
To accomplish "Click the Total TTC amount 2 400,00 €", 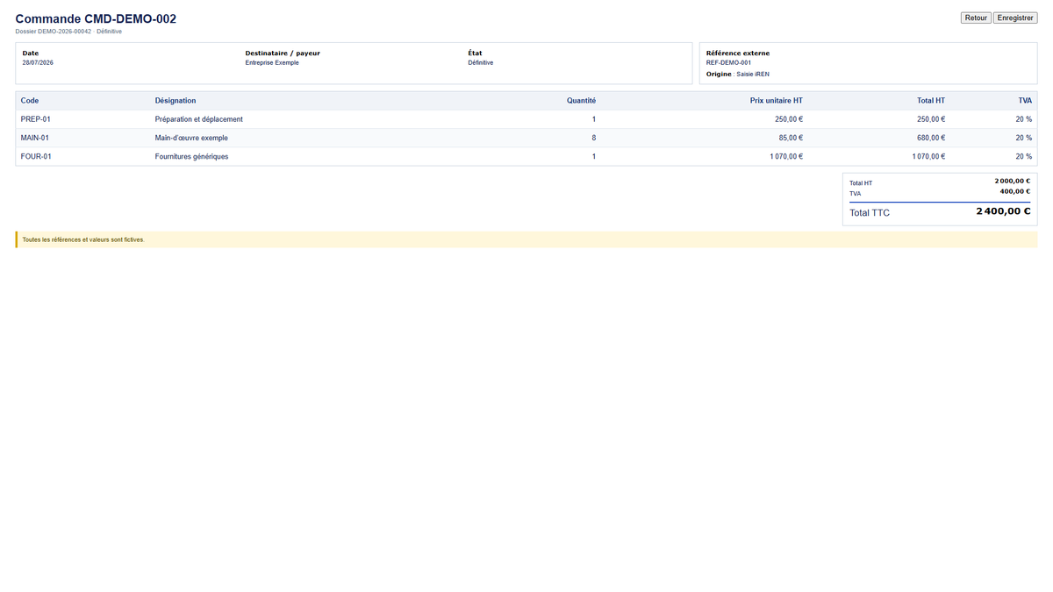I will pyautogui.click(x=1003, y=211).
